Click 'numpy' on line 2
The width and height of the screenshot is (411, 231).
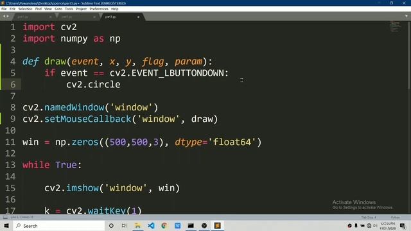[x=74, y=38]
